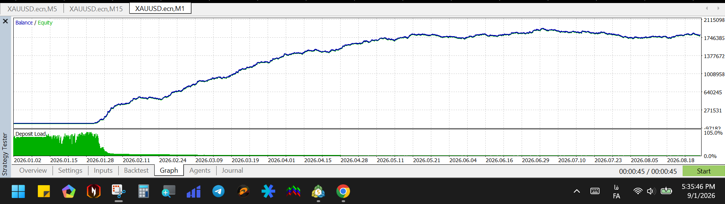Open the Calculator app icon

[143, 192]
